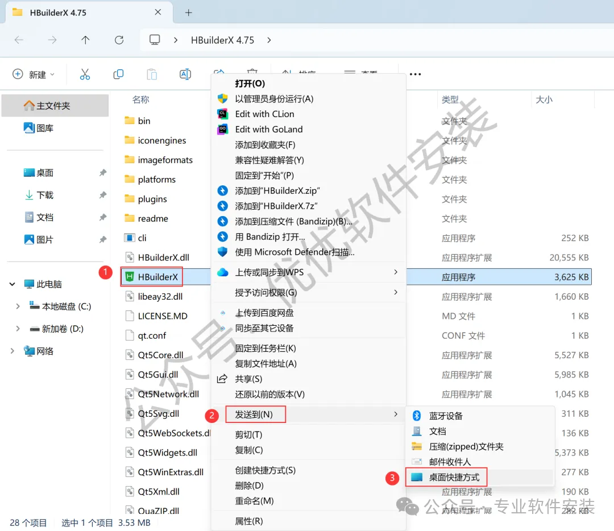Click the Bandizip icon for HBuilderX.zip entry
This screenshot has height=531, width=614.
222,190
